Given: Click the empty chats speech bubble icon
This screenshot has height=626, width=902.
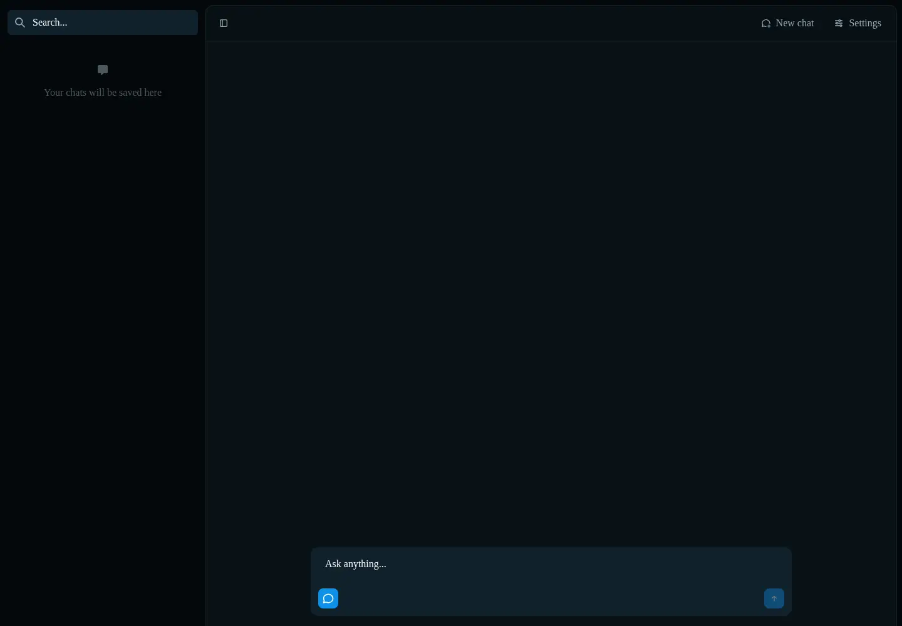Looking at the screenshot, I should click(103, 70).
